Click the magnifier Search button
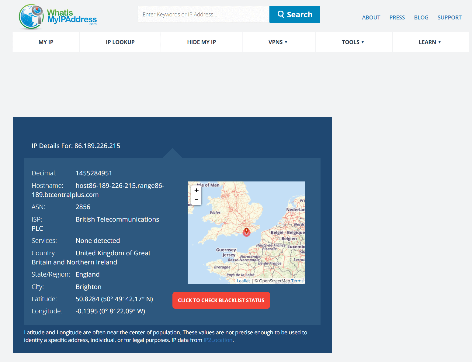 tap(294, 14)
